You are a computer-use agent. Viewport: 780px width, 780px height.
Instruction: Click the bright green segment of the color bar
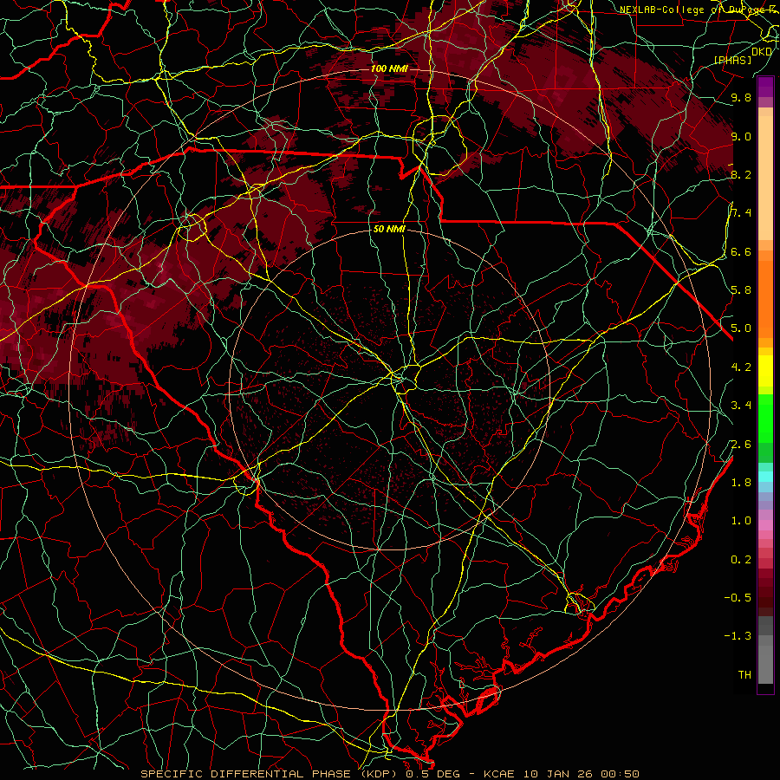tap(765, 418)
